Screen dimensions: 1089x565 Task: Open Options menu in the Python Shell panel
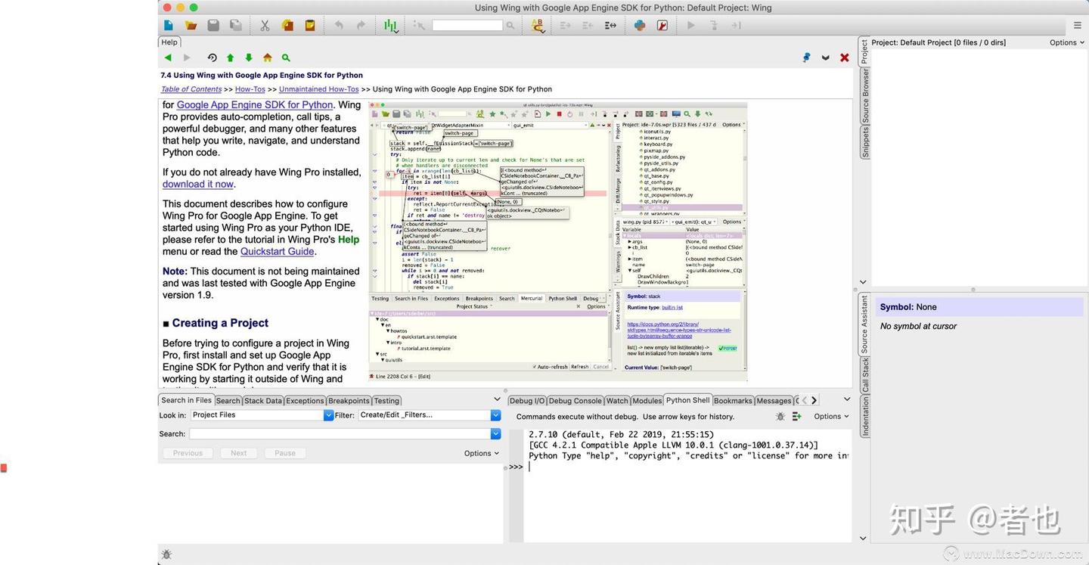coord(828,415)
